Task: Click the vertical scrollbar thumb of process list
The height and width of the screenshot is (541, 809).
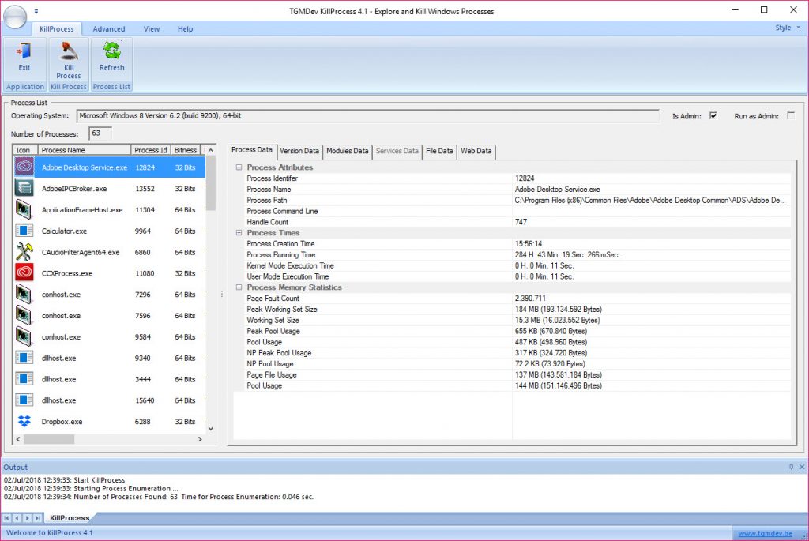Action: point(210,183)
